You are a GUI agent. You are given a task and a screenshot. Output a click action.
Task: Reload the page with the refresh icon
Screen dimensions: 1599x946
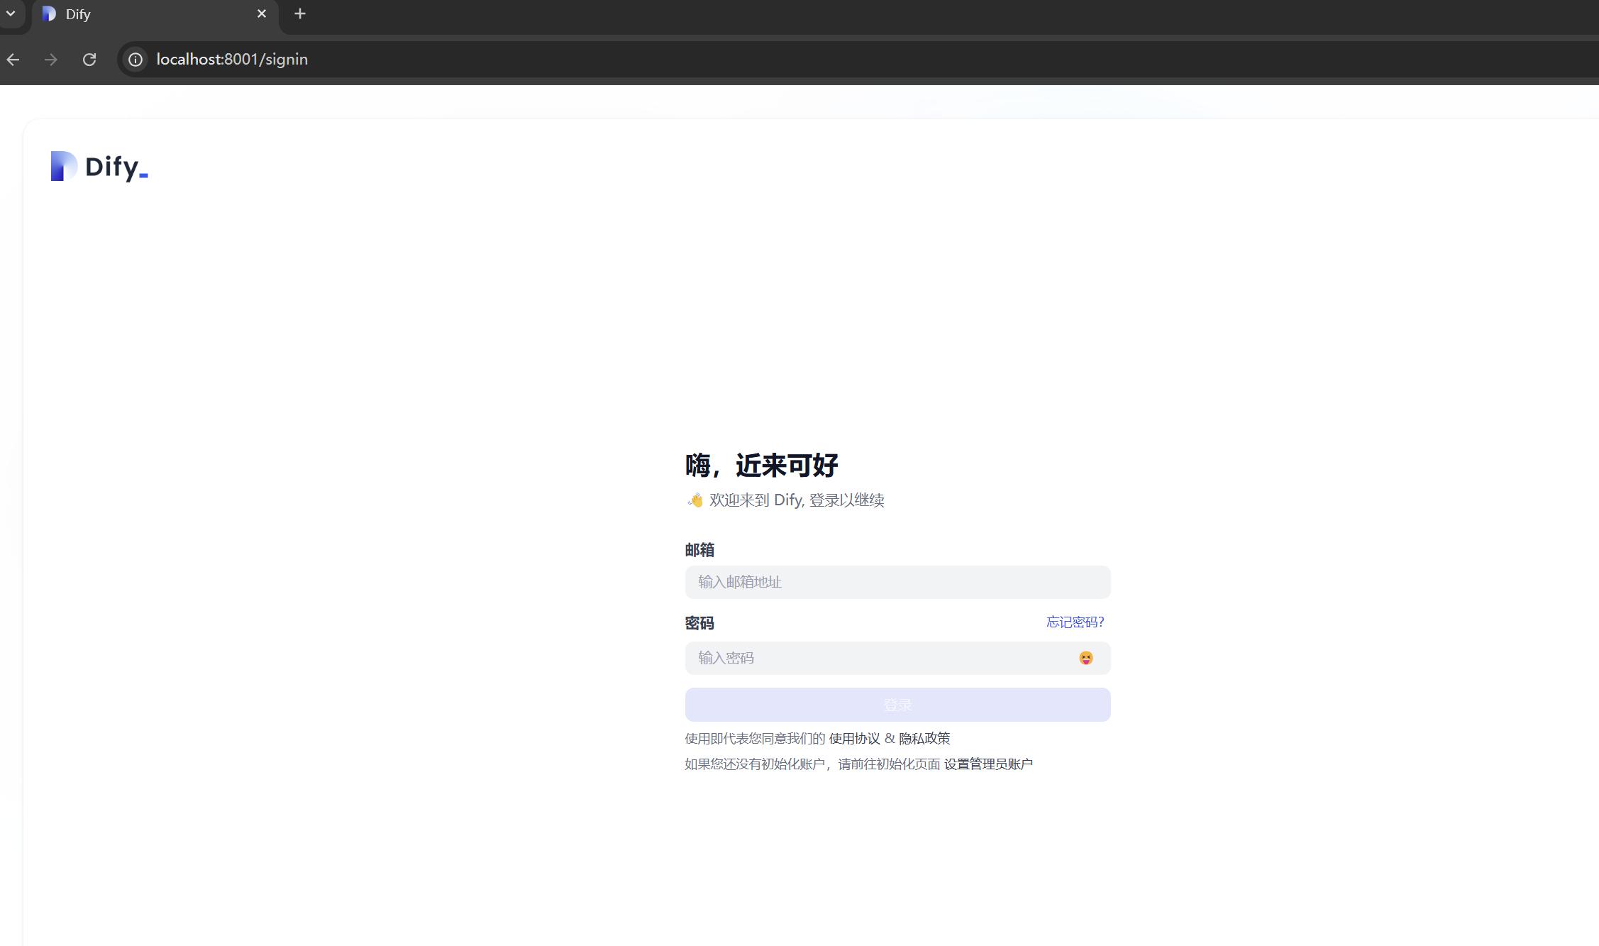coord(89,60)
